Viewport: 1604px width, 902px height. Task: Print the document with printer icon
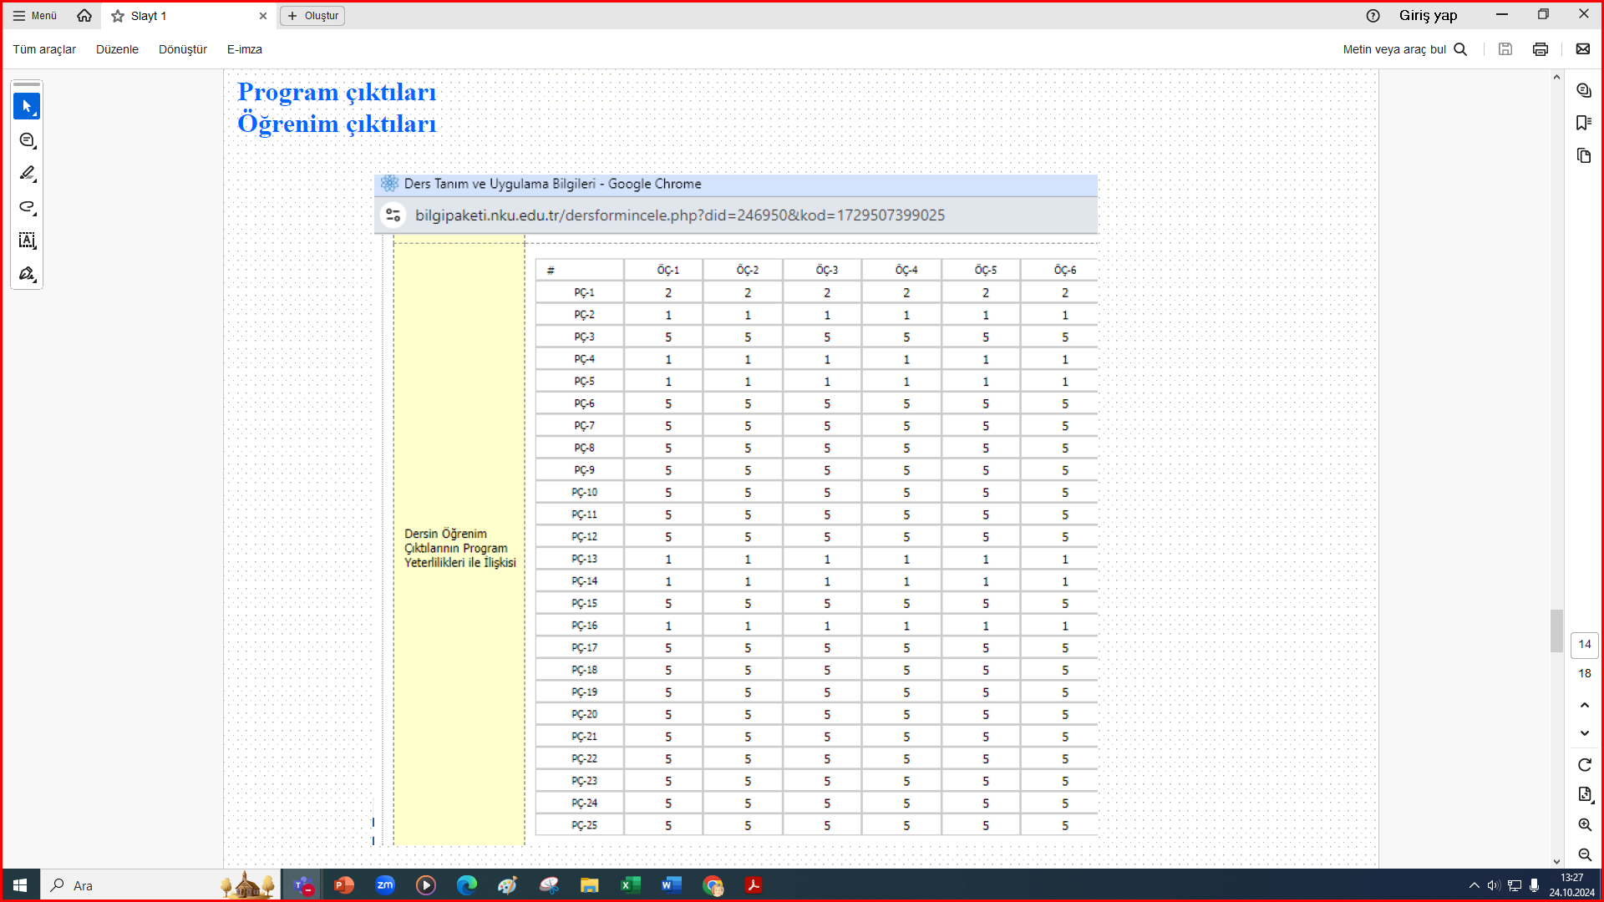tap(1541, 49)
